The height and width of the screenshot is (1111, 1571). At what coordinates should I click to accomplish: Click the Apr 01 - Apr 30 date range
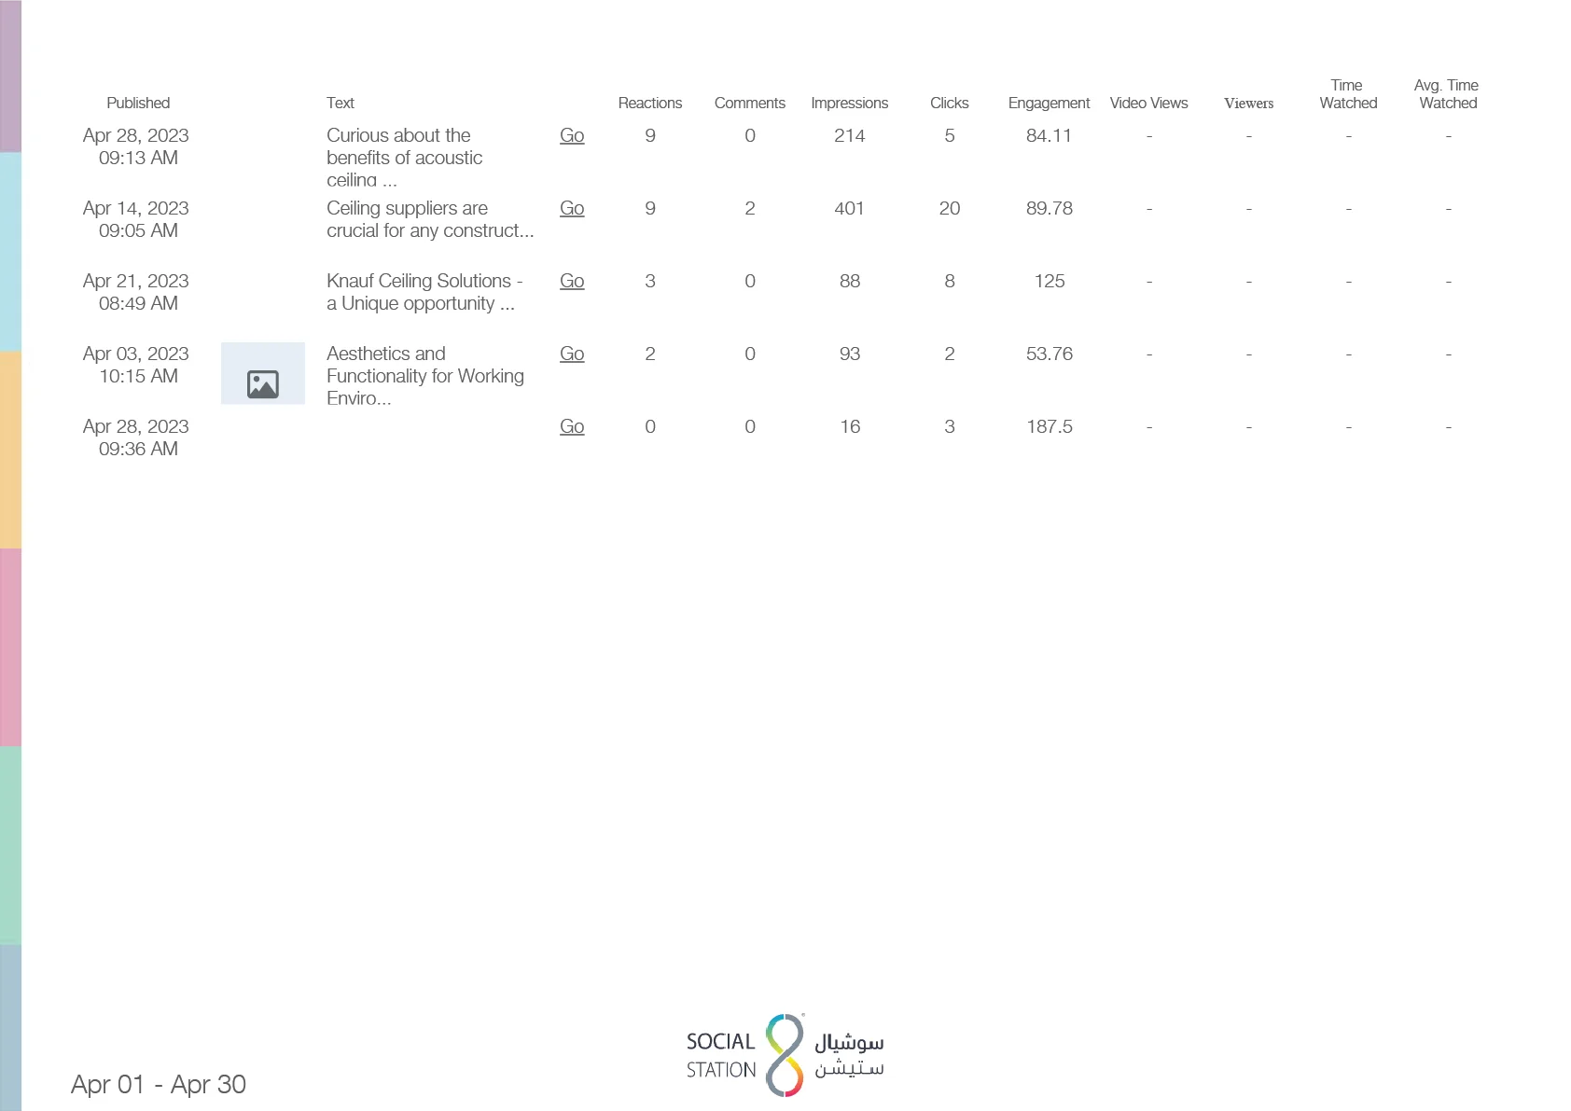coord(159,1084)
